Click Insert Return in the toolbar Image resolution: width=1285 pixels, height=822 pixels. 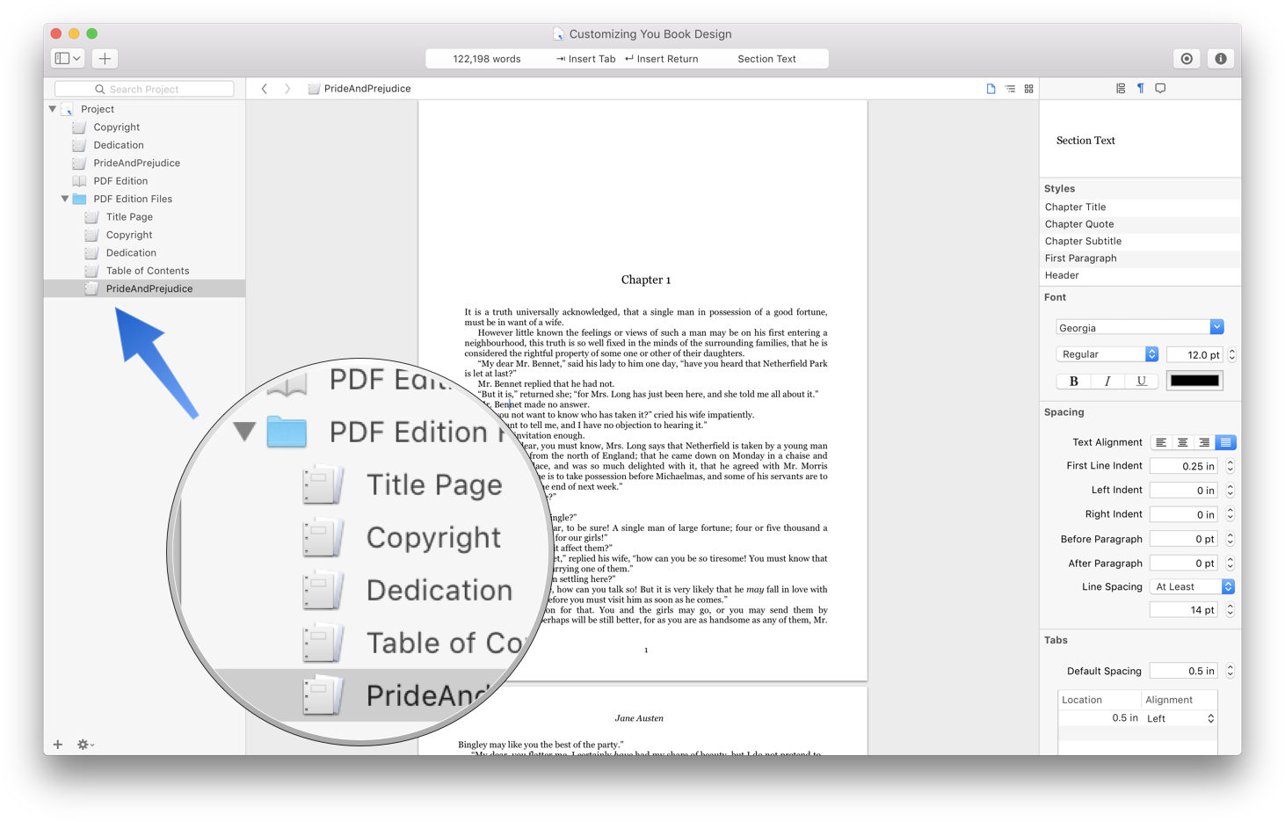[x=661, y=59]
